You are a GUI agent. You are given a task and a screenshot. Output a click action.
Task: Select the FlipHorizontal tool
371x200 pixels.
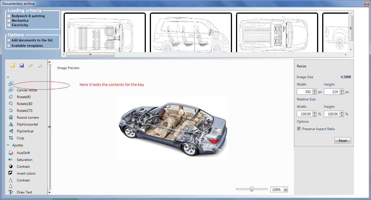[27, 124]
